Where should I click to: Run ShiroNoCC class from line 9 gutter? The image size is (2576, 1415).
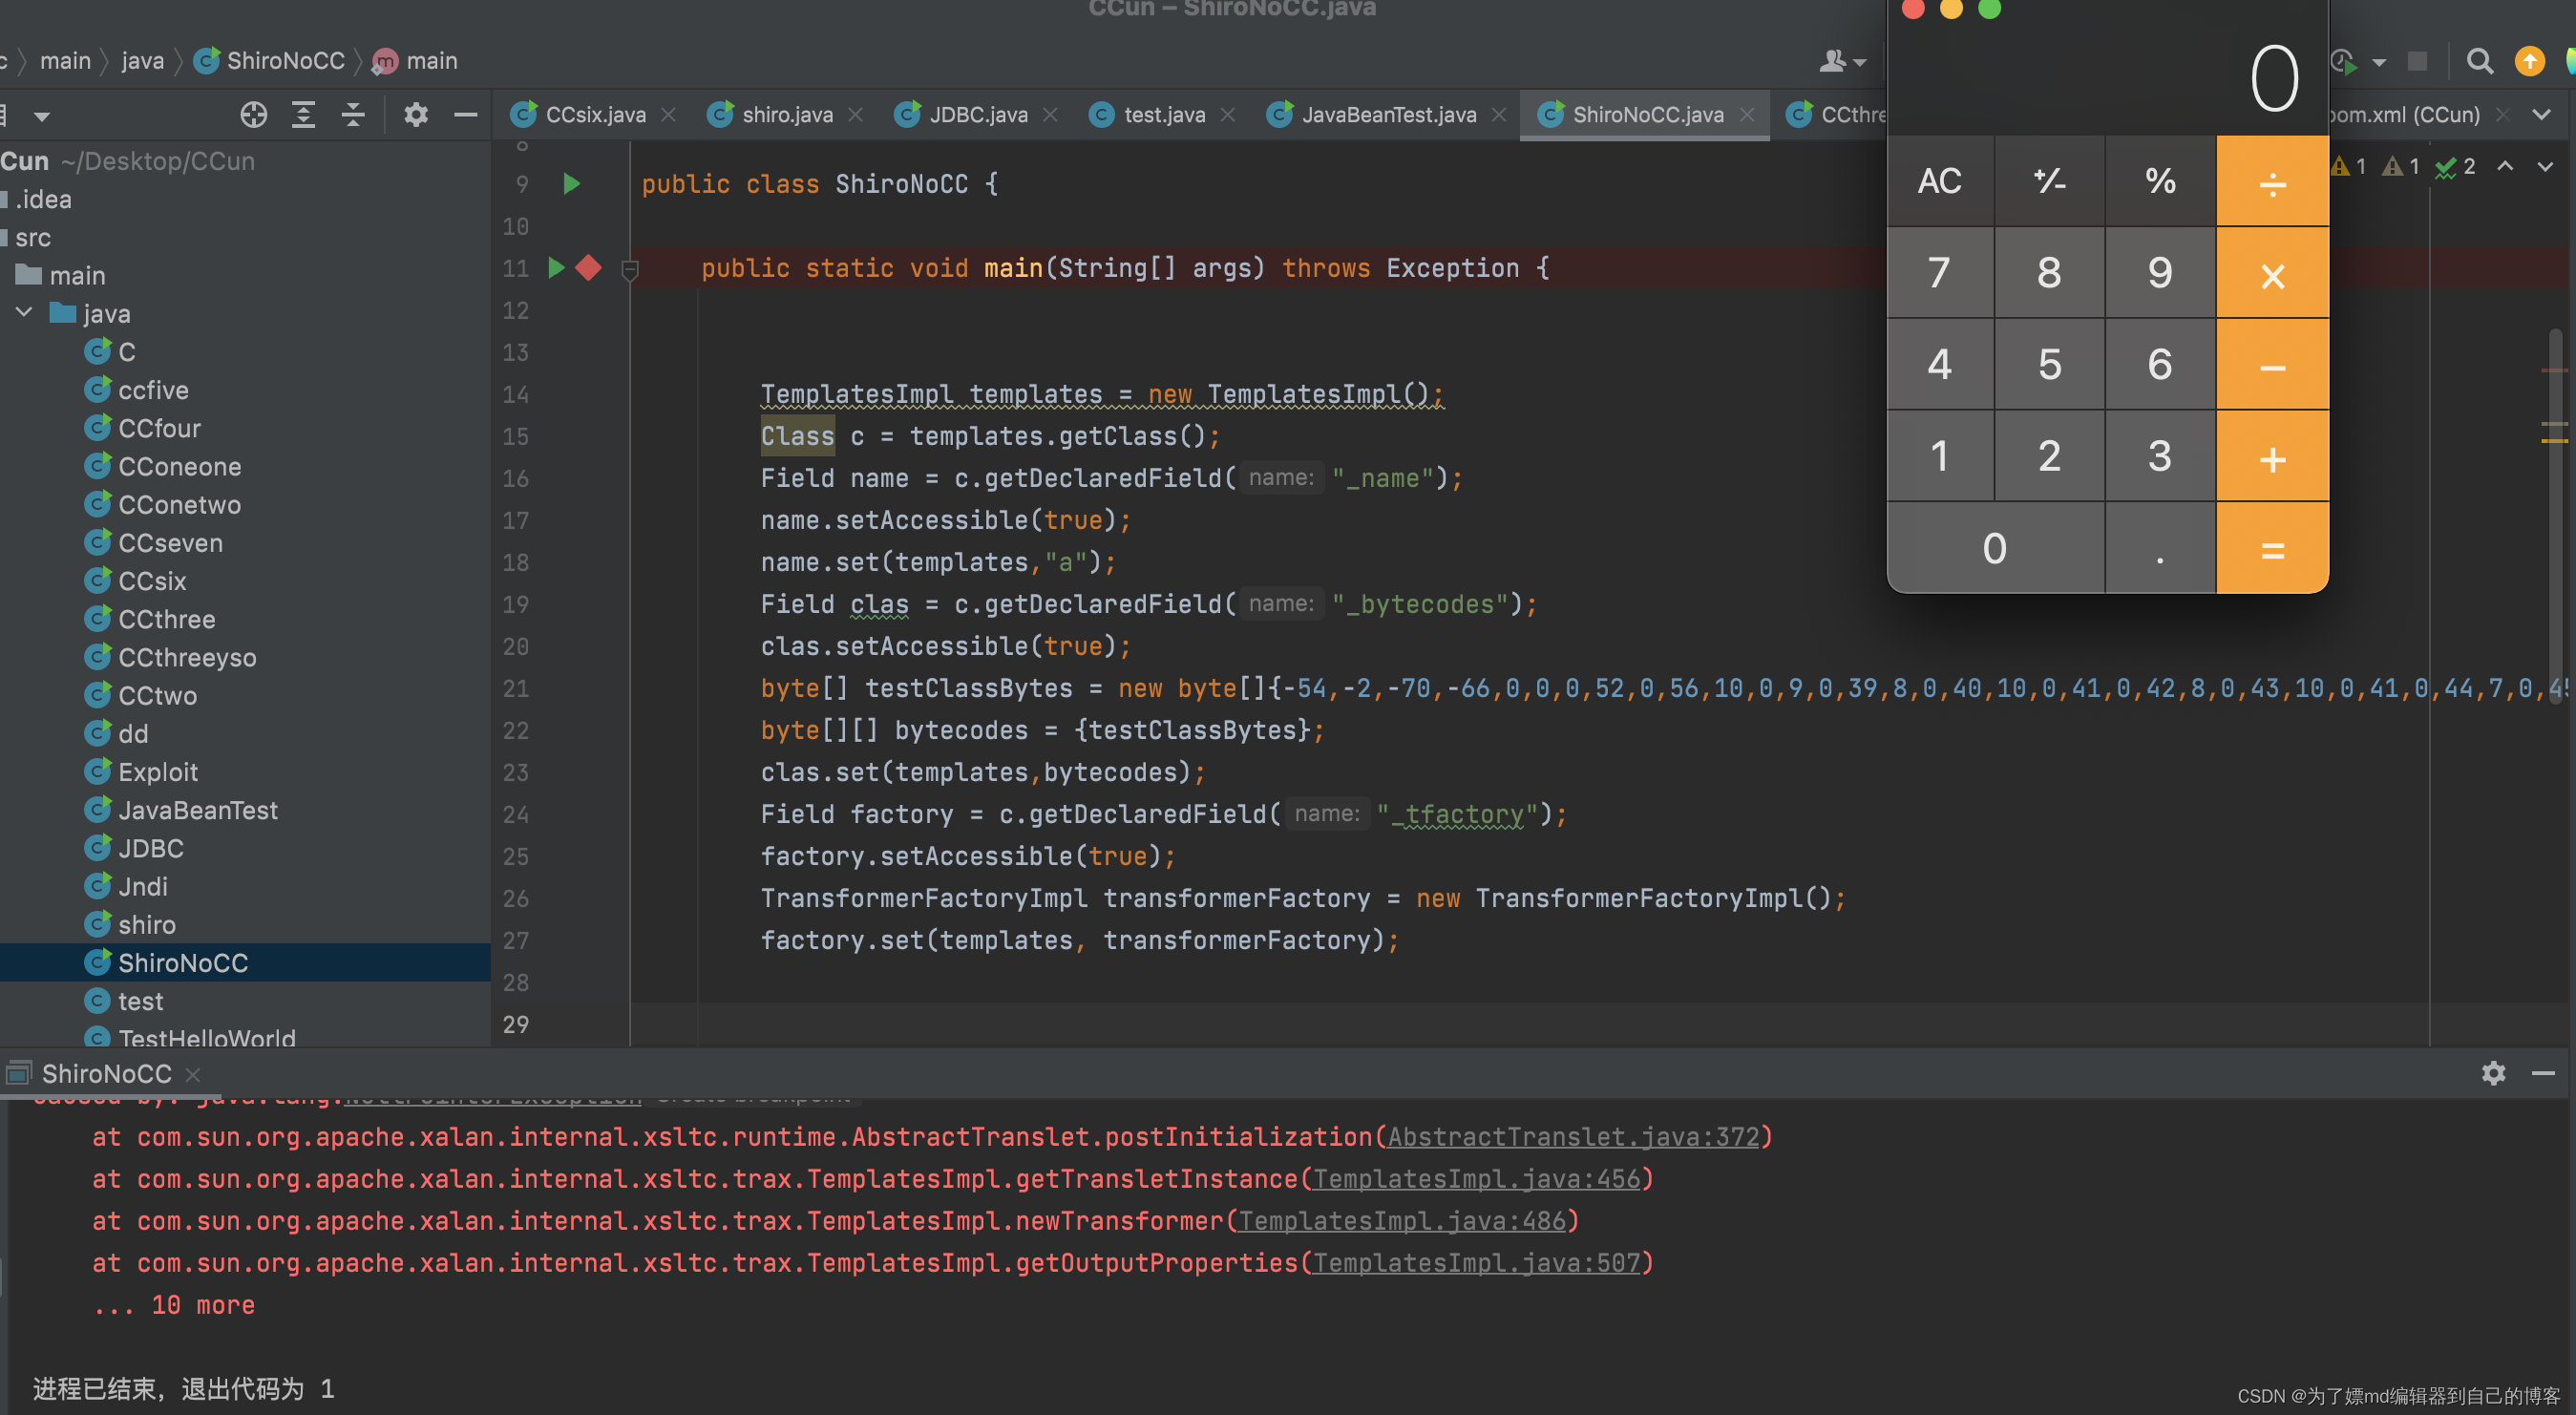point(572,184)
